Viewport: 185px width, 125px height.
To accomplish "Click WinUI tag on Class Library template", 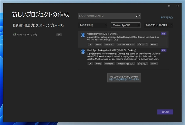I will 154,44.
